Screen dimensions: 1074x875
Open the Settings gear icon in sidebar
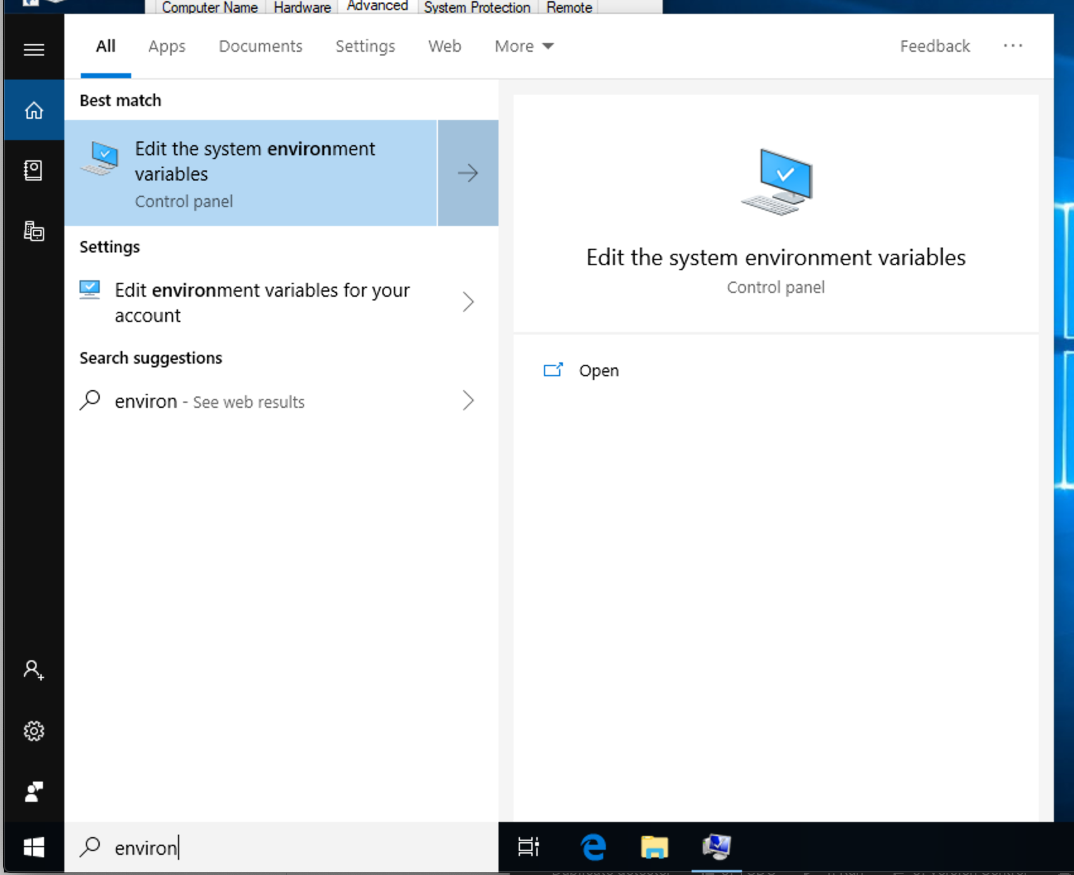[x=34, y=731]
